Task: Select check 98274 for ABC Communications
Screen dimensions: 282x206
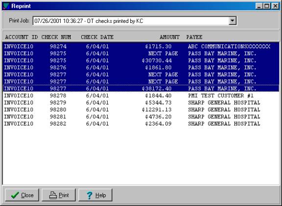Action: coord(141,46)
